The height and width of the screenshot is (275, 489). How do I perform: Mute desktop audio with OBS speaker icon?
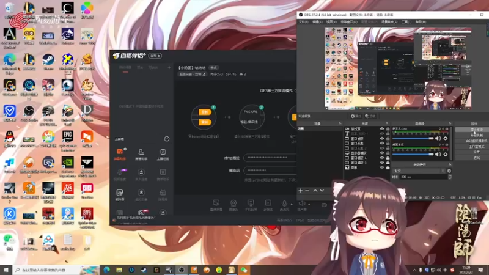coord(438,154)
